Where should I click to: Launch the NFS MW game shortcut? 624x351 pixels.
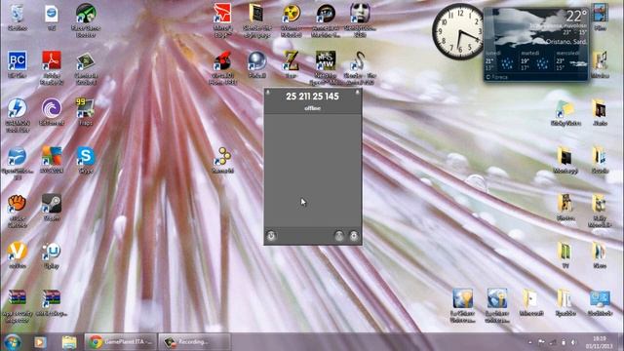click(x=326, y=67)
